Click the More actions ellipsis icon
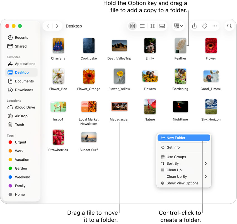This screenshot has height=224, width=237. click(214, 26)
